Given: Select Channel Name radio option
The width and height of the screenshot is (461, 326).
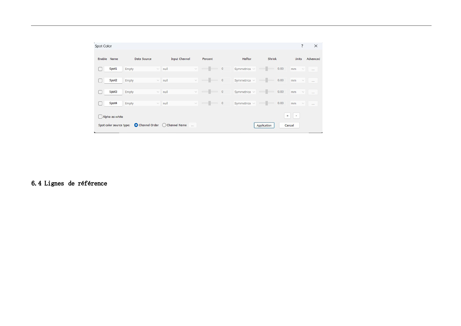Looking at the screenshot, I should [x=164, y=125].
